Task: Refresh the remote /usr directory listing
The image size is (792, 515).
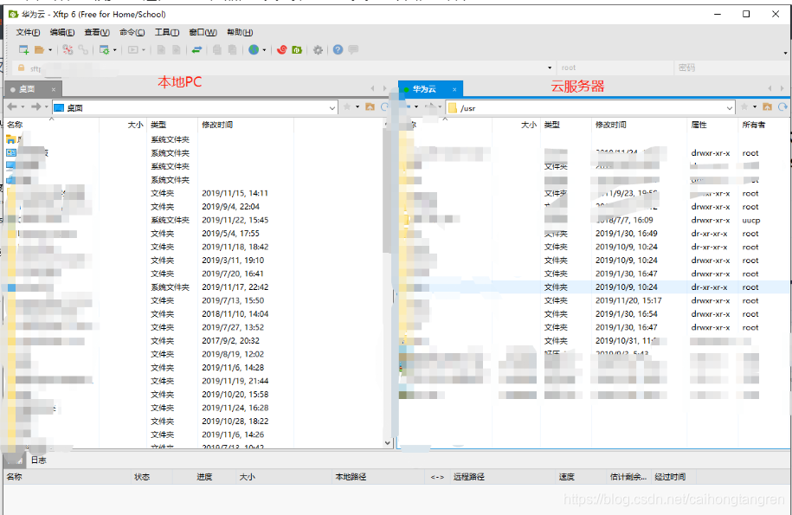Action: click(784, 107)
